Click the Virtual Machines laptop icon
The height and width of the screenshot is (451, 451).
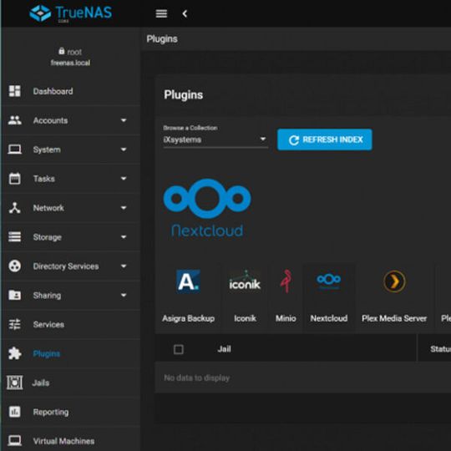(x=15, y=441)
